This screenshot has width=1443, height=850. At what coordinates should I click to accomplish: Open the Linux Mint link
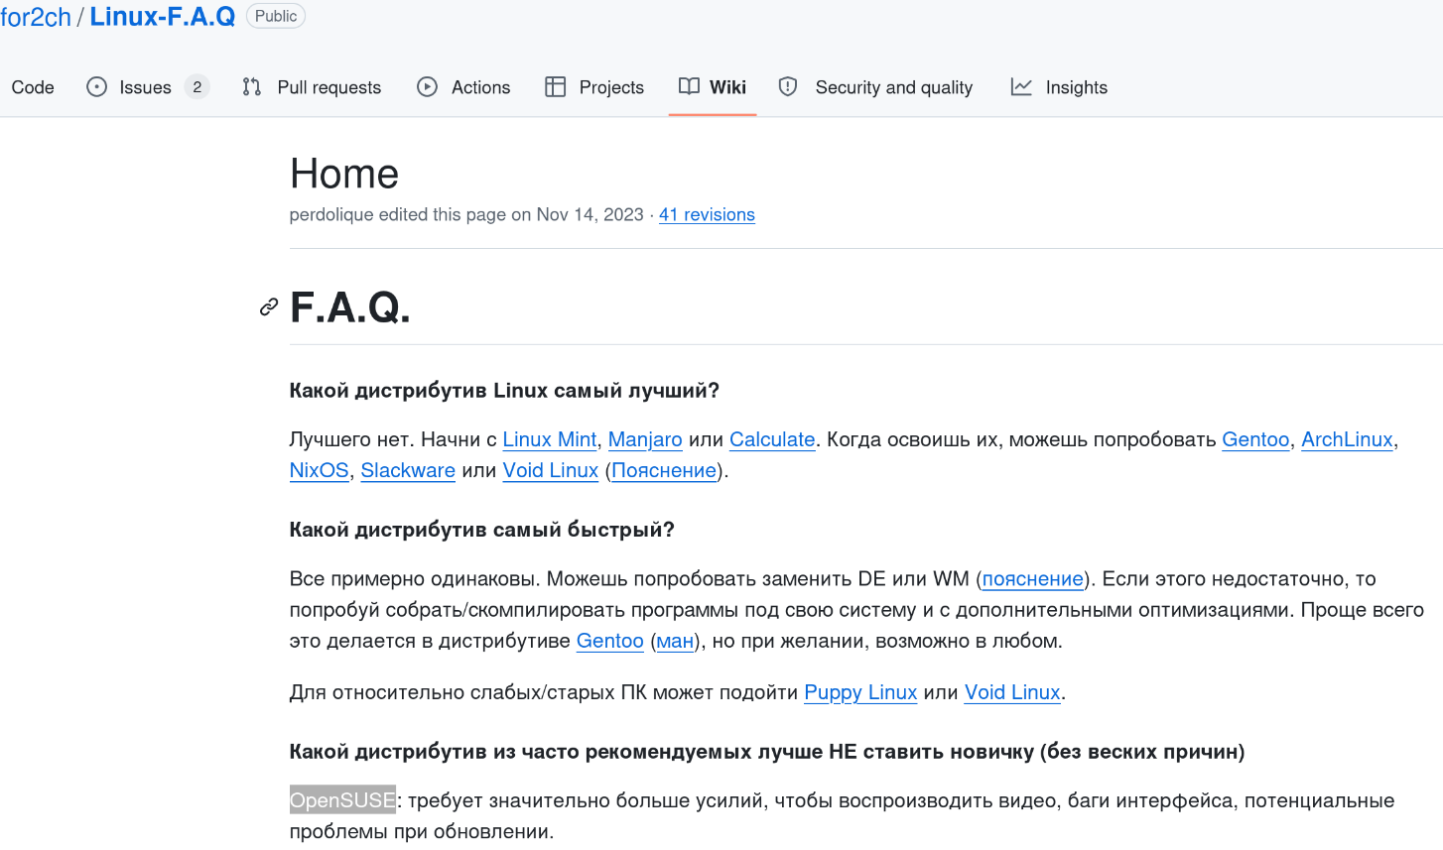[550, 440]
